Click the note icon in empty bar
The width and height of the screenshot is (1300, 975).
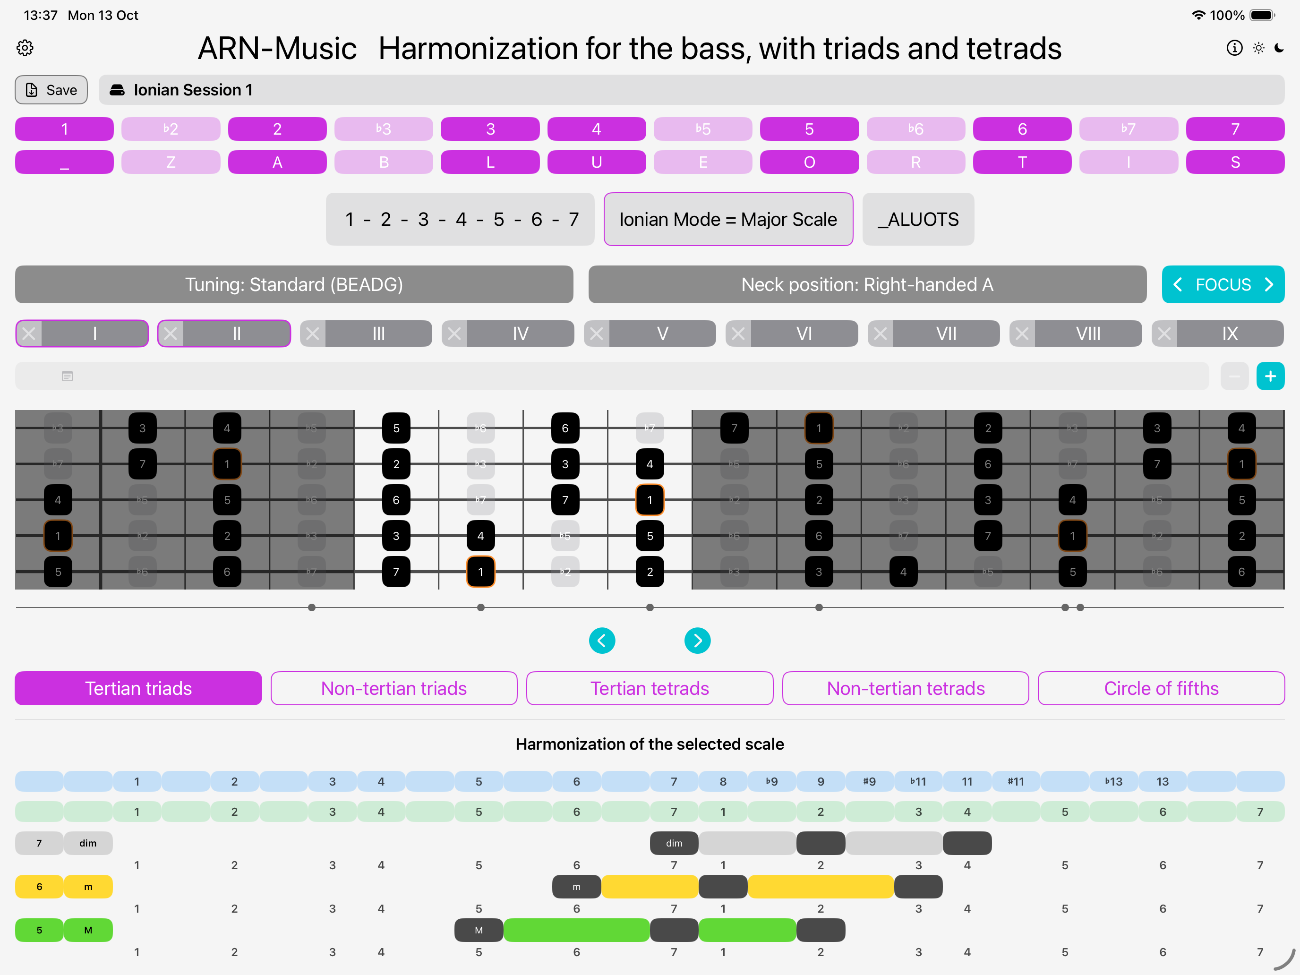coord(68,376)
